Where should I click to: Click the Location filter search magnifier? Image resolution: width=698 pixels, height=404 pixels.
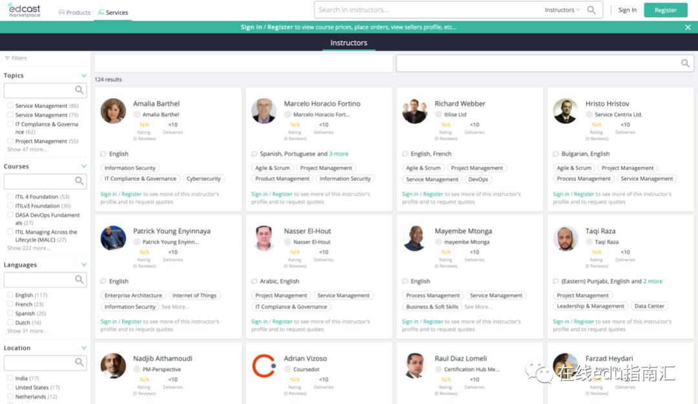coord(79,362)
